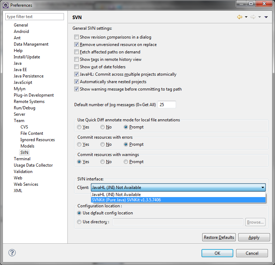The height and width of the screenshot is (265, 275).
Task: Select File Content under Team
Action: click(32, 133)
